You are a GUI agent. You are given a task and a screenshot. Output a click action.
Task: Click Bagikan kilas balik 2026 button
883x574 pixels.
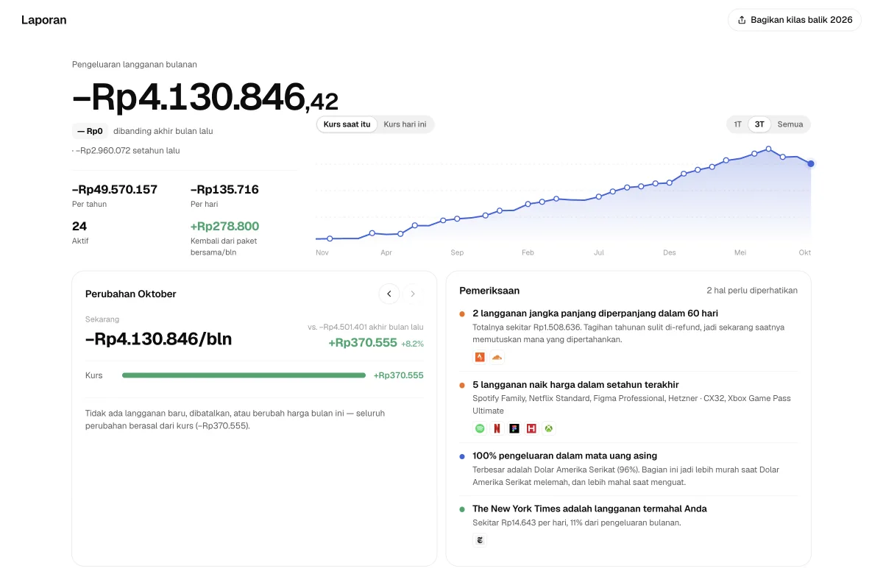pyautogui.click(x=795, y=20)
